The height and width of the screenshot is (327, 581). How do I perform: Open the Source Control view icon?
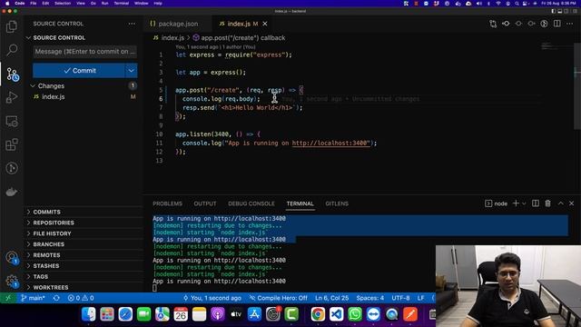pyautogui.click(x=12, y=74)
